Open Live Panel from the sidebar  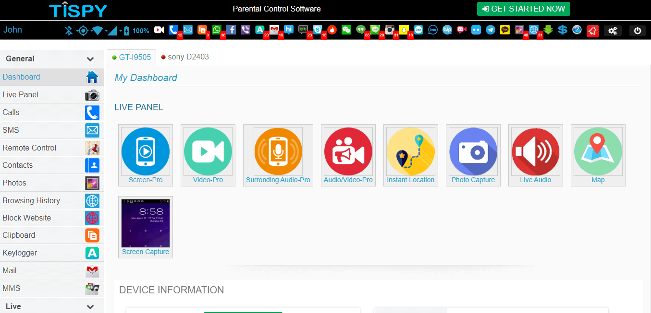pyautogui.click(x=52, y=95)
